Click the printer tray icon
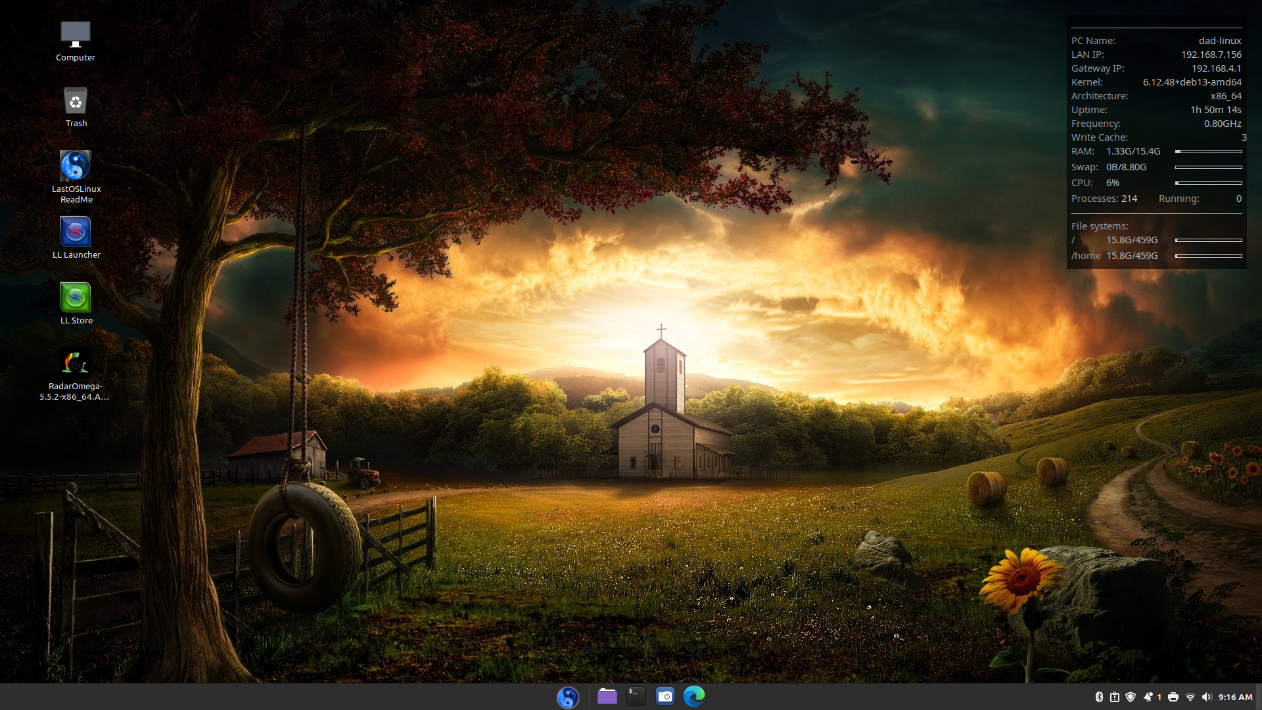 click(1173, 697)
